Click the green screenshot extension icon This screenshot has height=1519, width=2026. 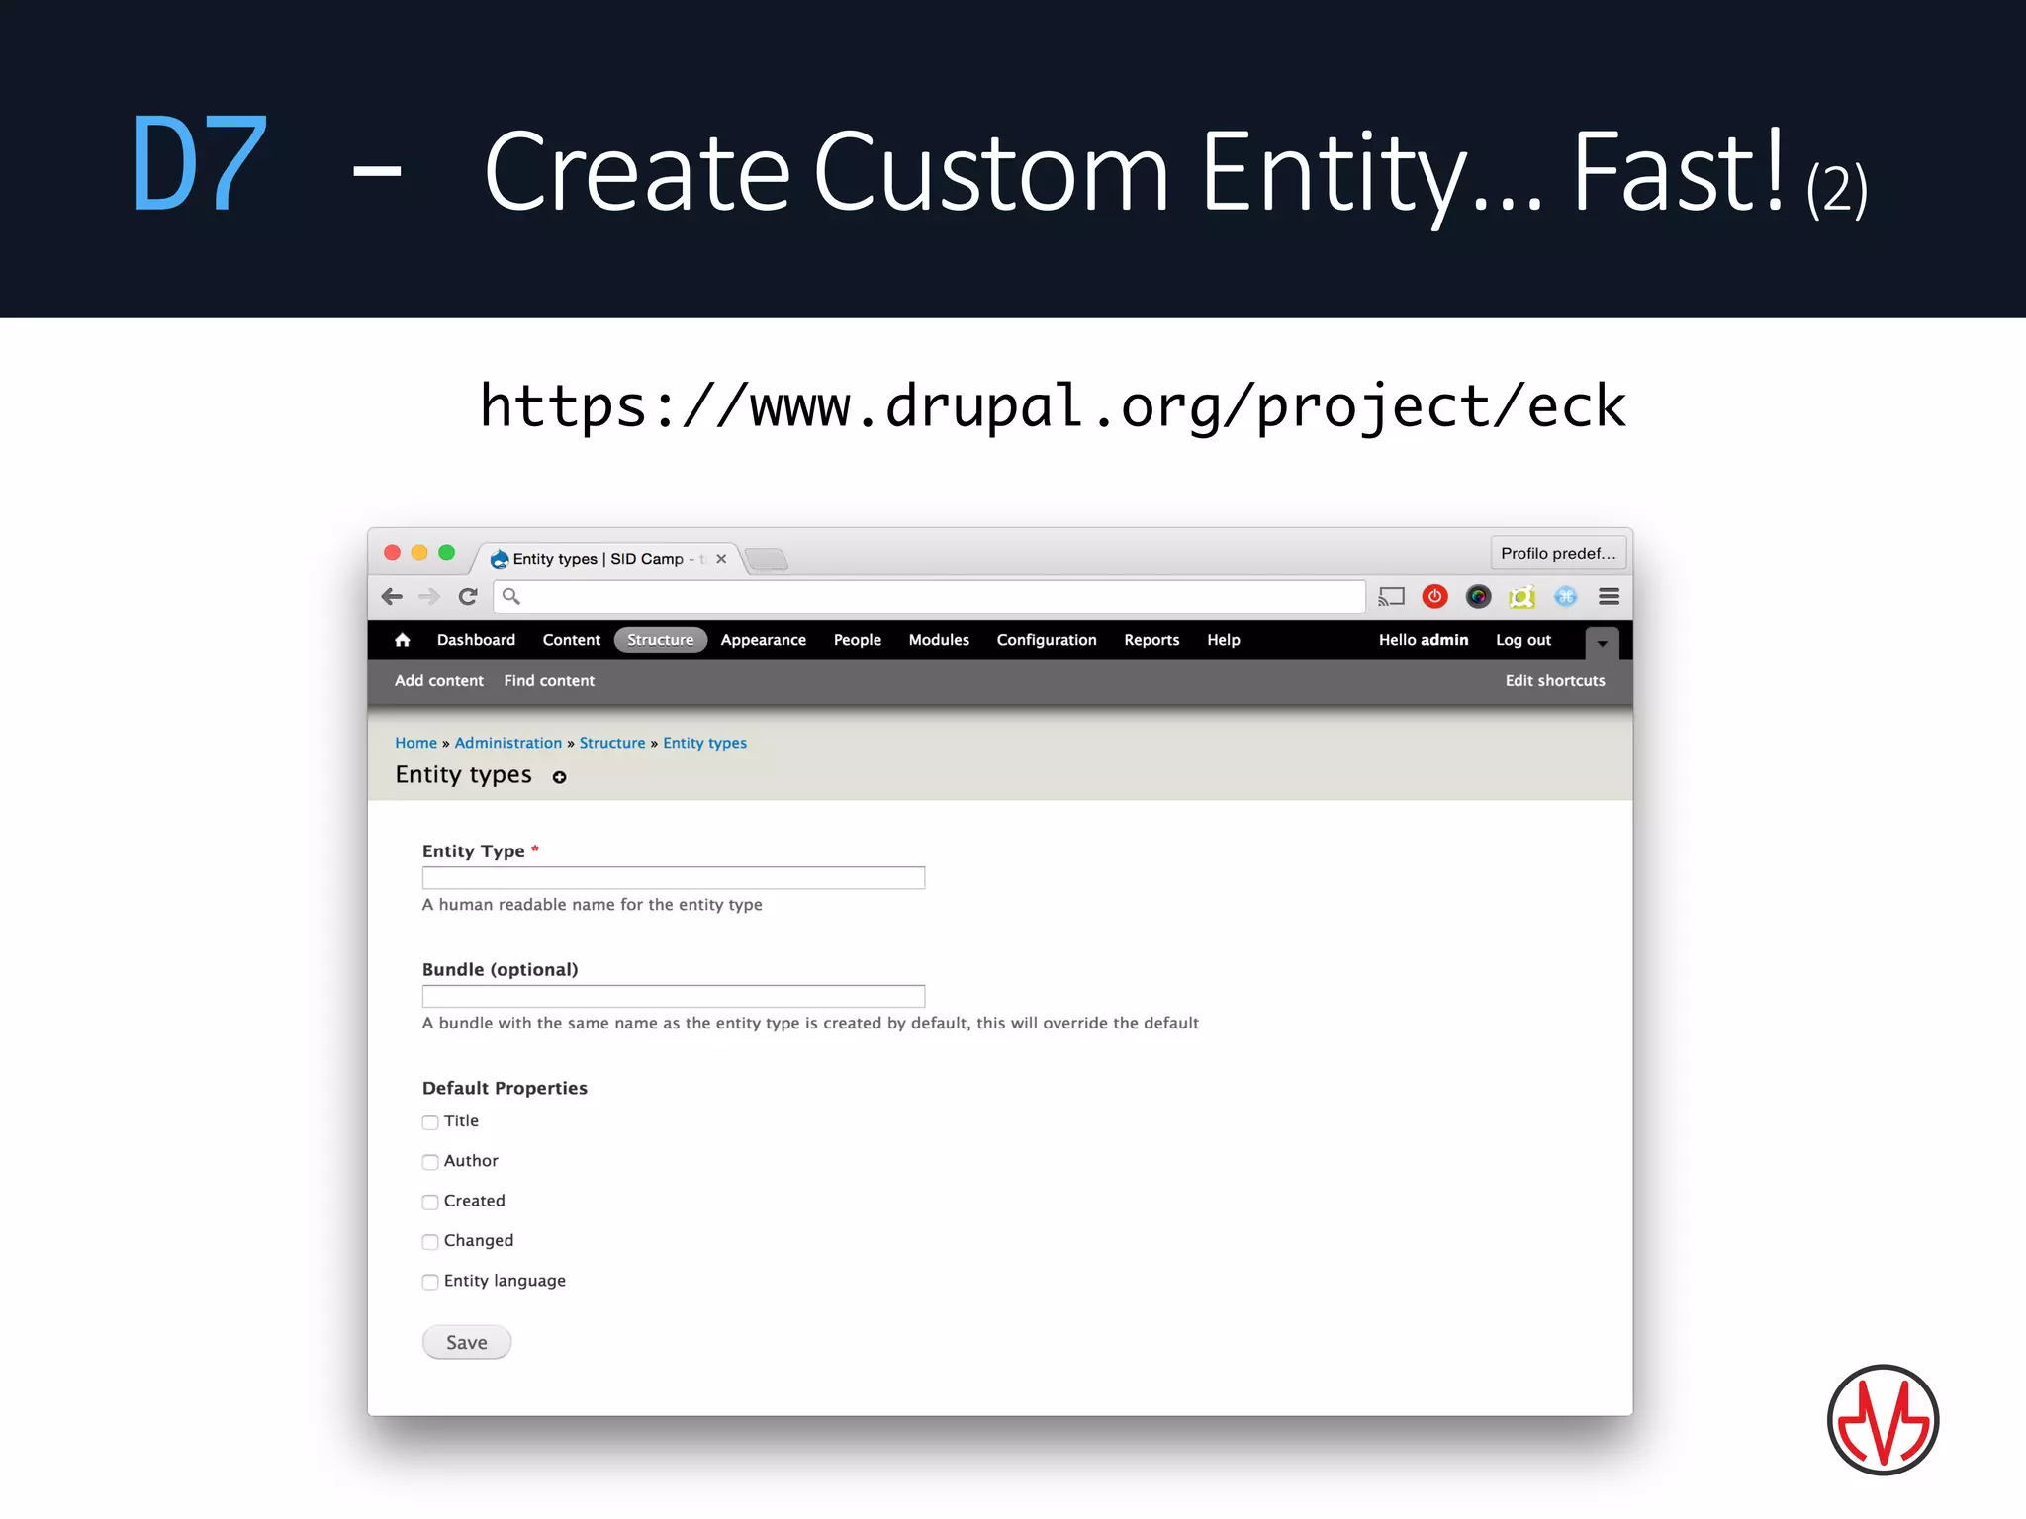click(x=1521, y=597)
